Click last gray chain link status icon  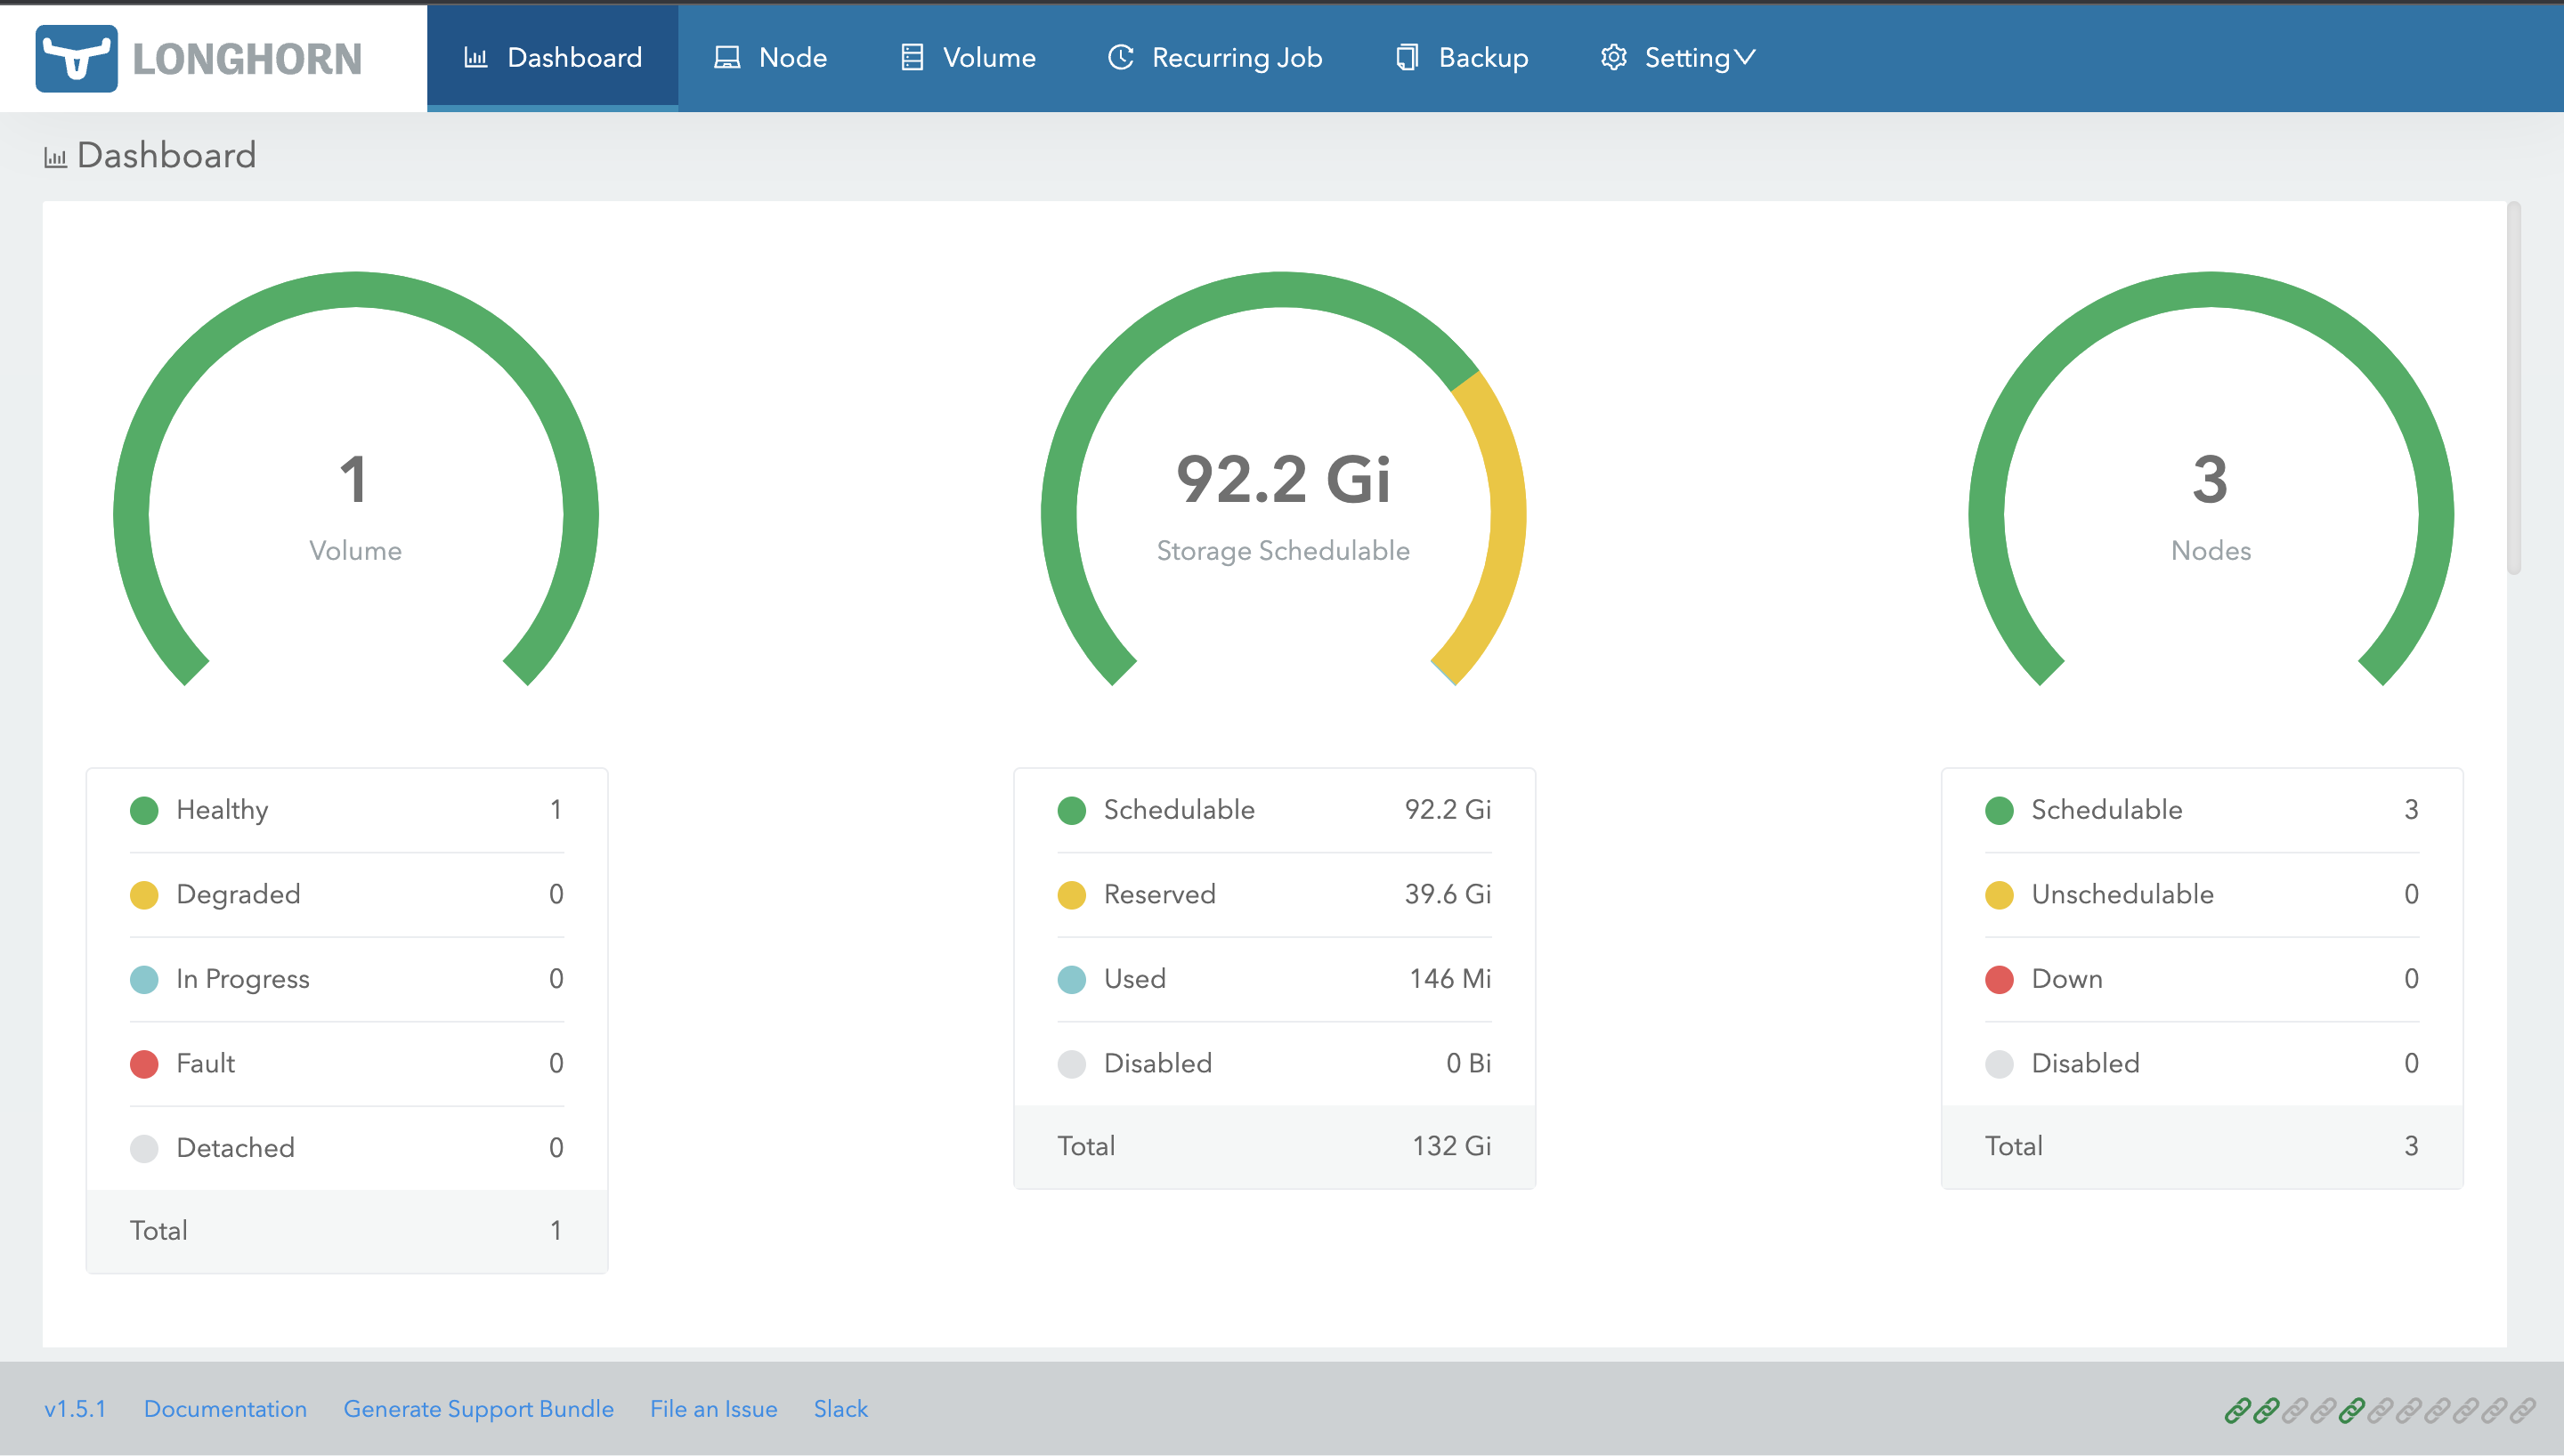point(2522,1410)
